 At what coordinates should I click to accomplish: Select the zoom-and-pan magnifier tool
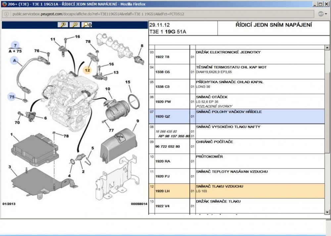tap(87, 25)
